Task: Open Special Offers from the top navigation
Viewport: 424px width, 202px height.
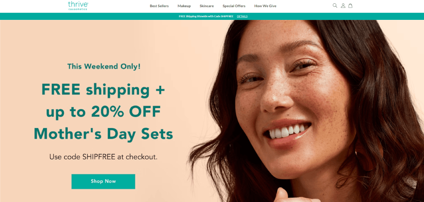Action: click(234, 6)
